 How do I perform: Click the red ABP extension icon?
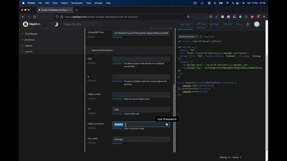click(252, 17)
